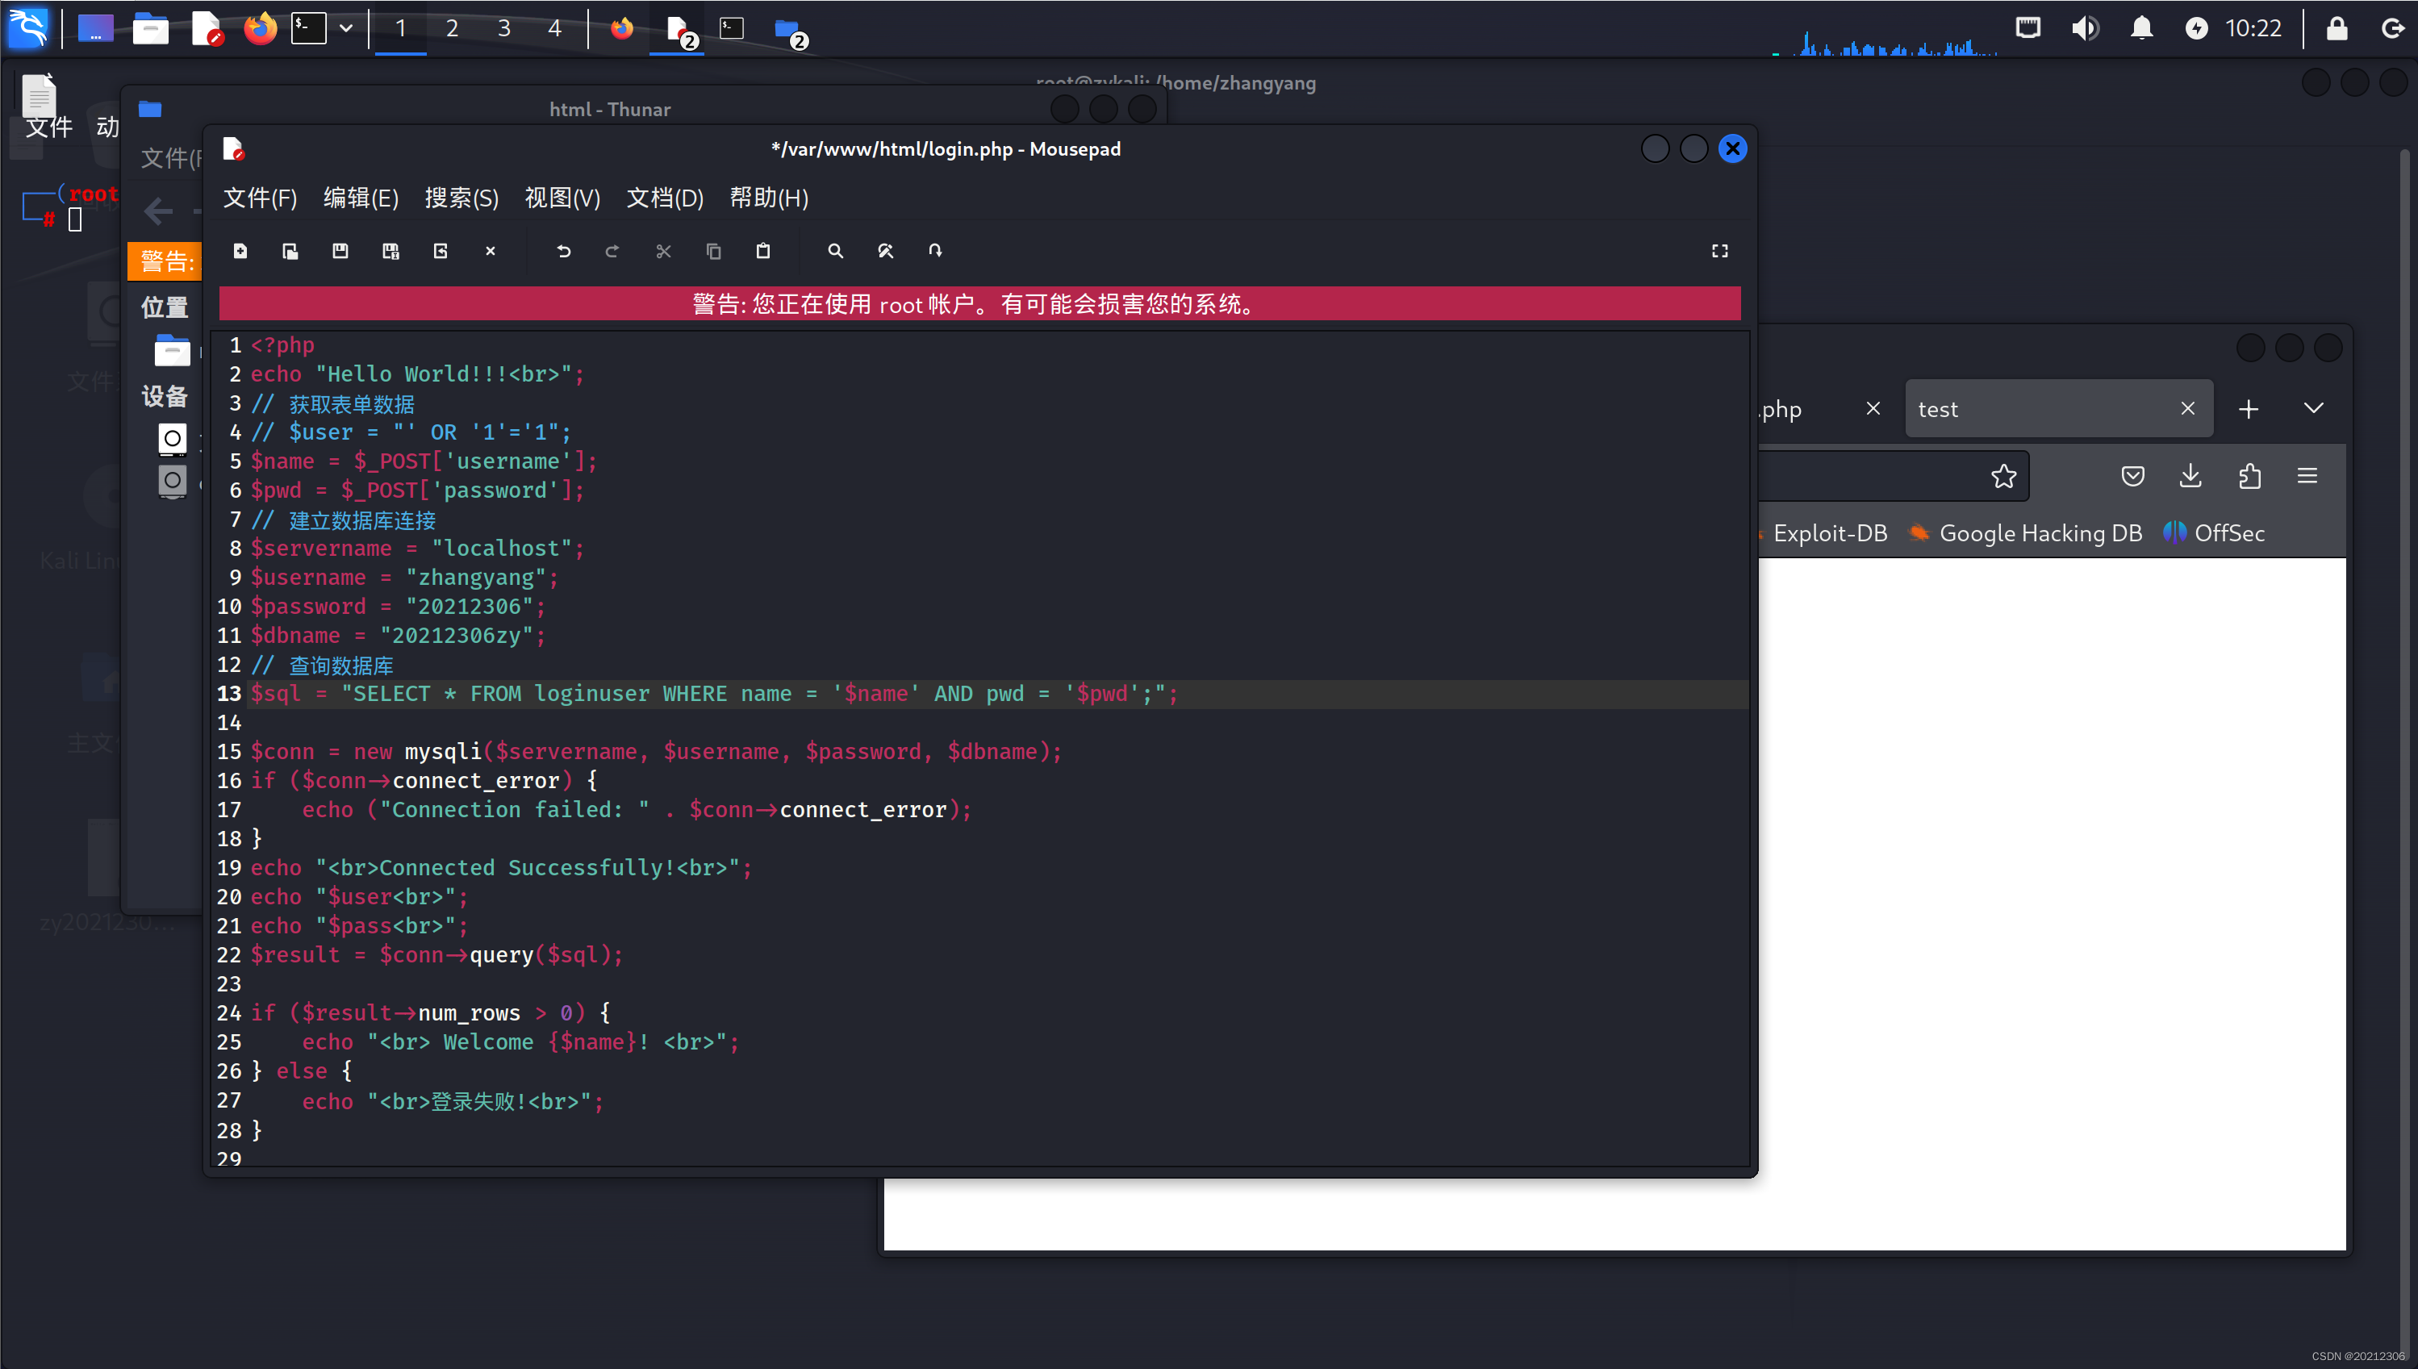Expand Firefox list all tabs chevron
Viewport: 2418px width, 1369px height.
[x=2314, y=408]
